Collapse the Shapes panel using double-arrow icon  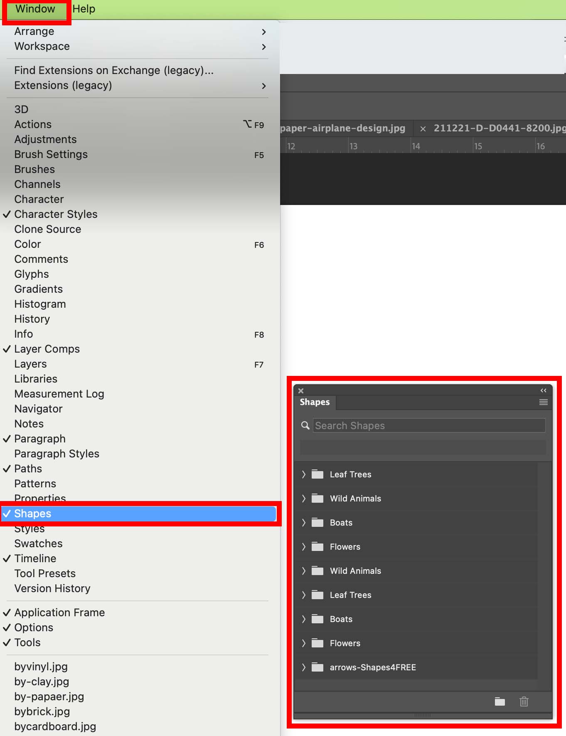click(543, 390)
